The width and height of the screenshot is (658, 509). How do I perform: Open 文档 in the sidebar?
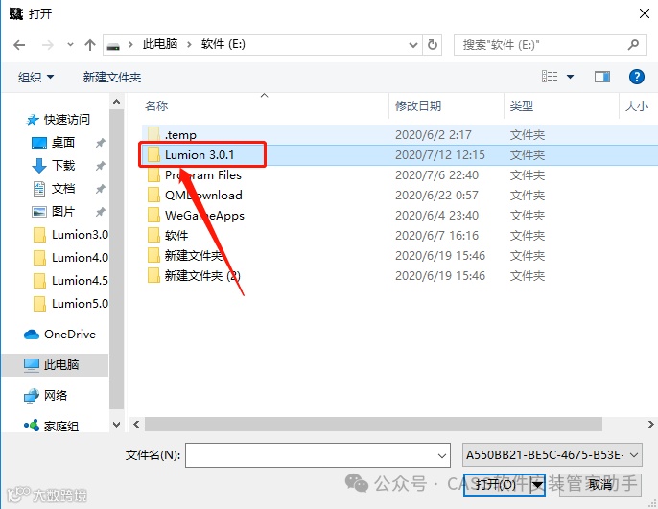(54, 189)
